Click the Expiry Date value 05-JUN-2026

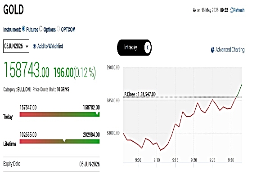tap(90, 164)
